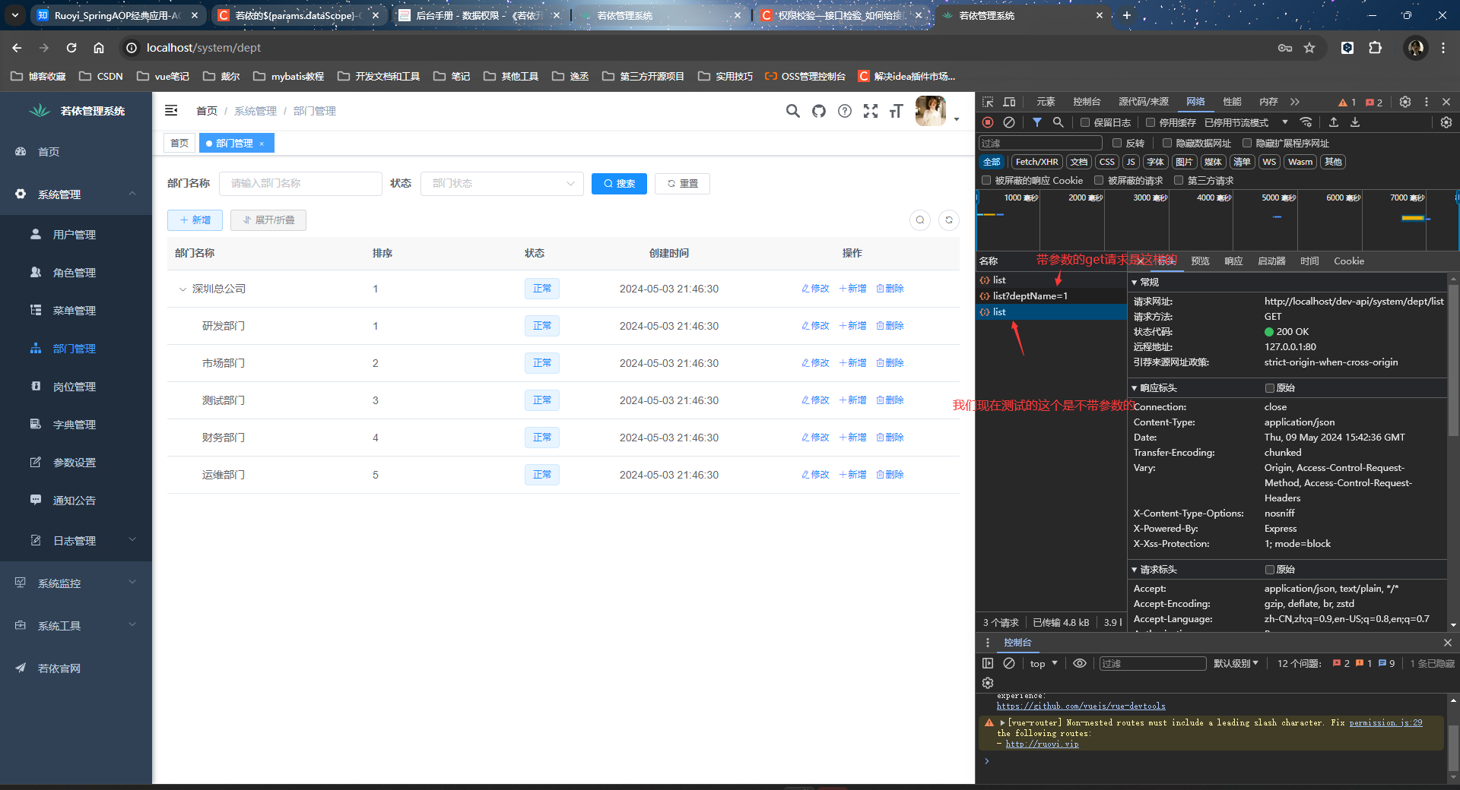Viewport: 1460px width, 790px height.
Task: Switch to the 性能 DevTools tab
Action: point(1232,102)
